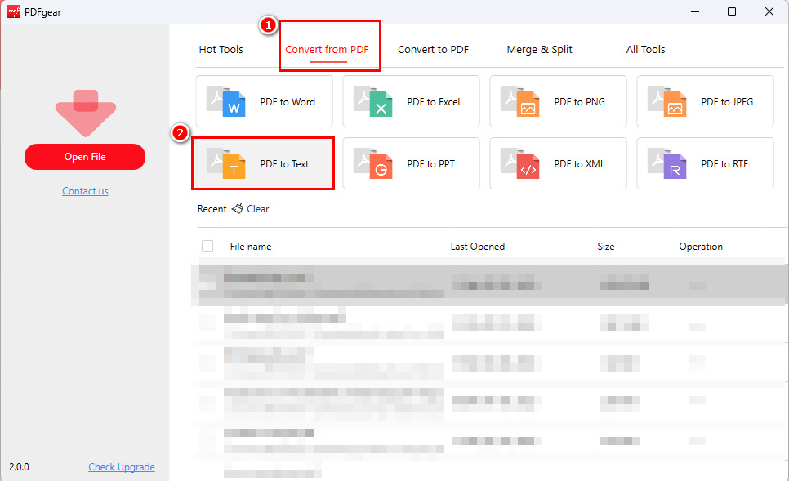
Task: Click the red download arrow graphic
Action: [x=86, y=114]
